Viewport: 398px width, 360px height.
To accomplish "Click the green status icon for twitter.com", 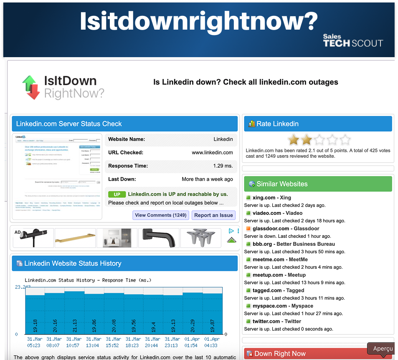I will tap(248, 321).
